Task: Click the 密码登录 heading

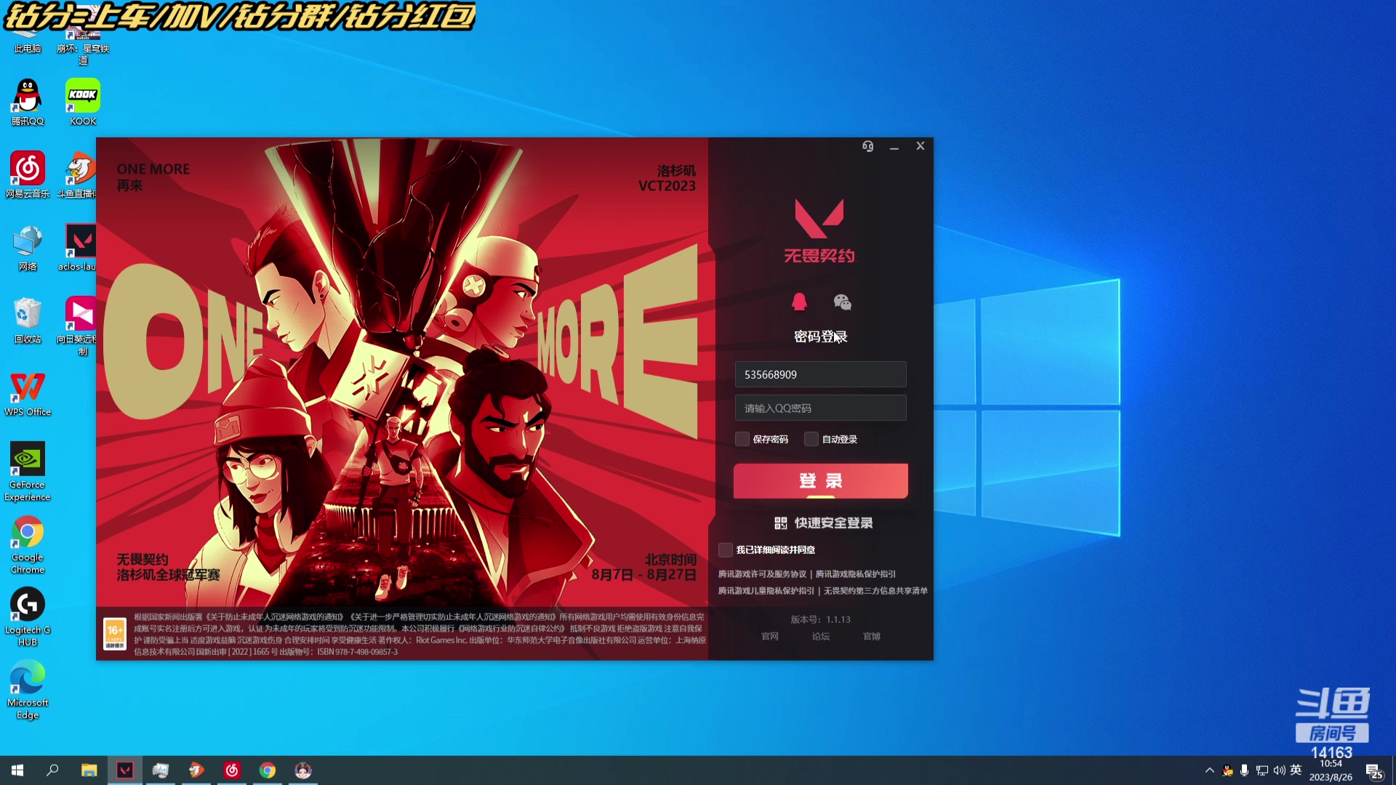Action: pos(820,337)
